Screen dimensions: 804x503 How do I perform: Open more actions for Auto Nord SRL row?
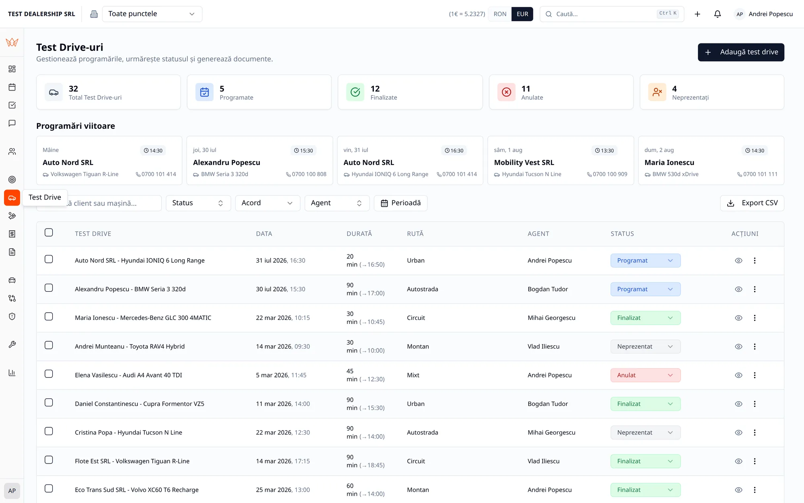(x=755, y=260)
